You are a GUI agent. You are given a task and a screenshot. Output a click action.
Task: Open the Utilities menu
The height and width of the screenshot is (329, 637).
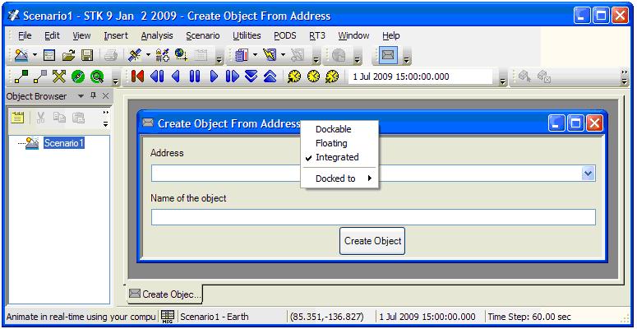coord(247,35)
